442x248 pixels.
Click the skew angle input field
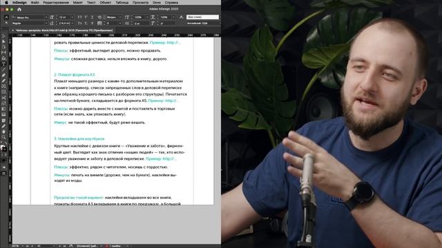tap(167, 23)
